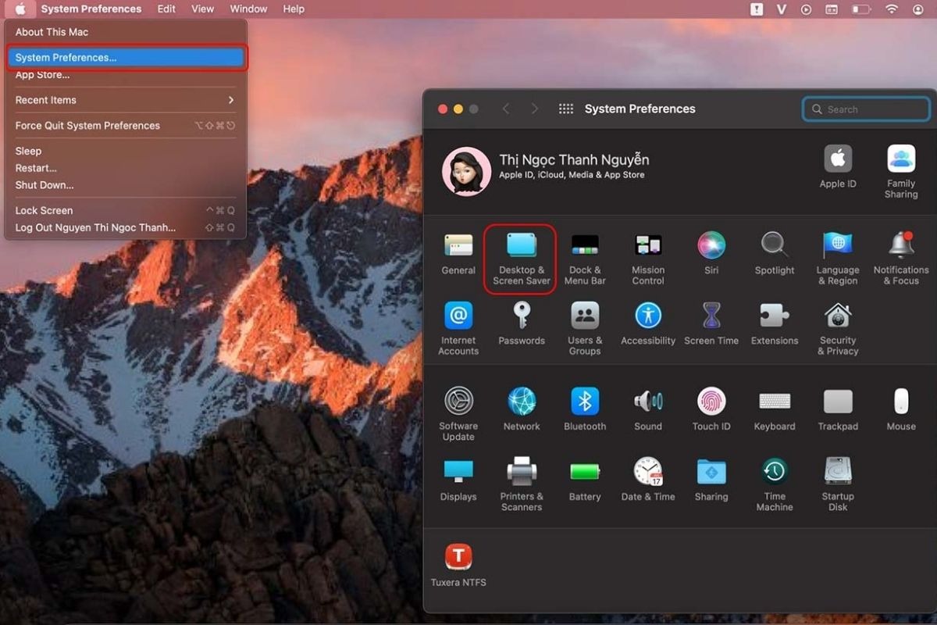Open Printers & Scanners pane
Image resolution: width=937 pixels, height=625 pixels.
coord(522,485)
